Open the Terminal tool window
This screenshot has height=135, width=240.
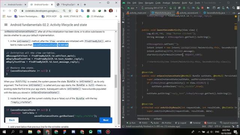(195, 123)
